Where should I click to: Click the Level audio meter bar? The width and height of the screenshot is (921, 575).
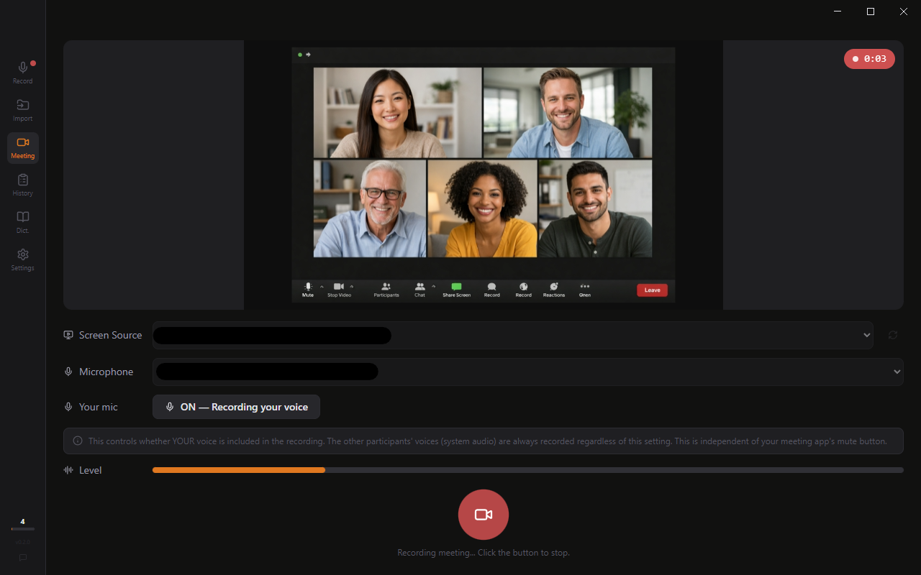(527, 470)
